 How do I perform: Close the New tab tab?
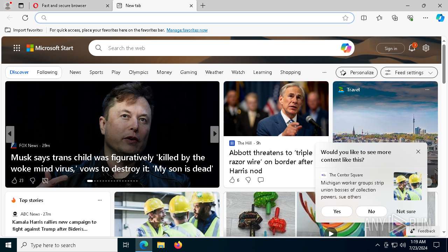[191, 6]
